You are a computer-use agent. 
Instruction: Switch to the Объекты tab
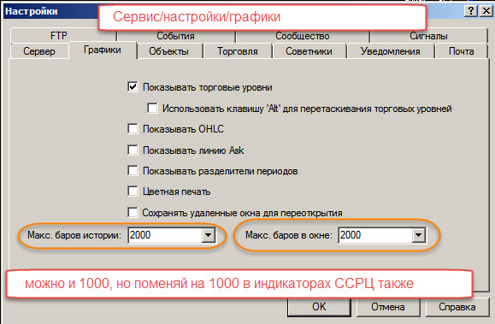point(169,51)
